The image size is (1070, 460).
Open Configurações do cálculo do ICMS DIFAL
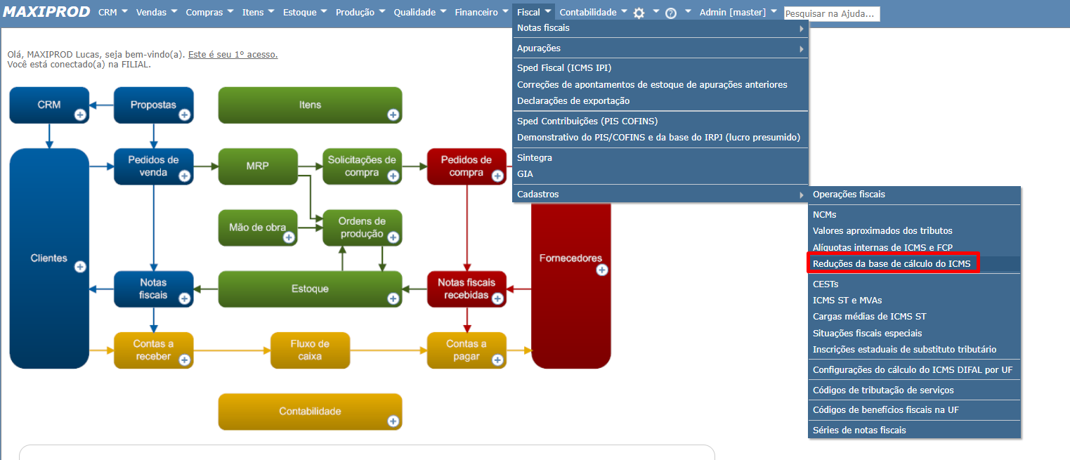(914, 369)
